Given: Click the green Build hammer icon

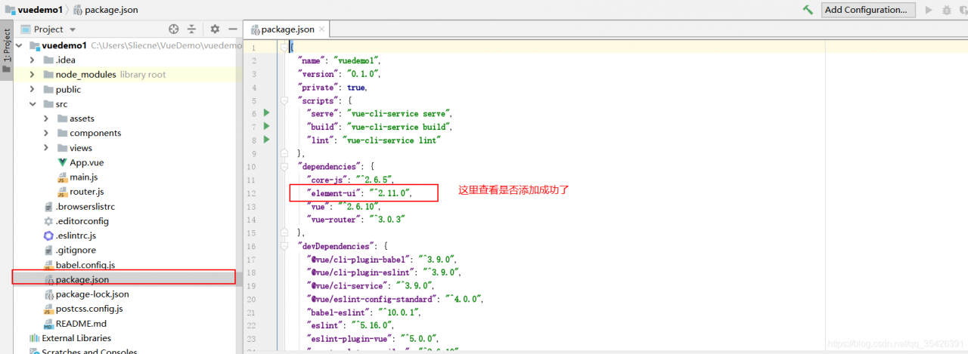Looking at the screenshot, I should click(808, 10).
